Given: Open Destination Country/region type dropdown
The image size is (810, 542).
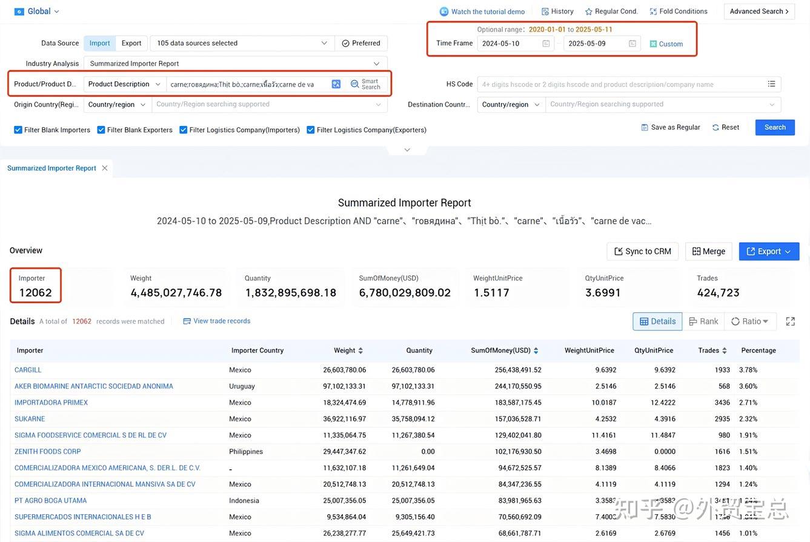Looking at the screenshot, I should (x=511, y=104).
